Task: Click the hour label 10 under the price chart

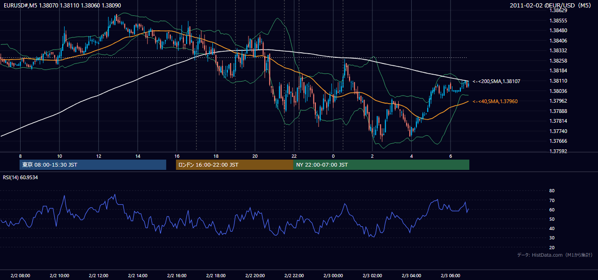Action: (x=59, y=156)
